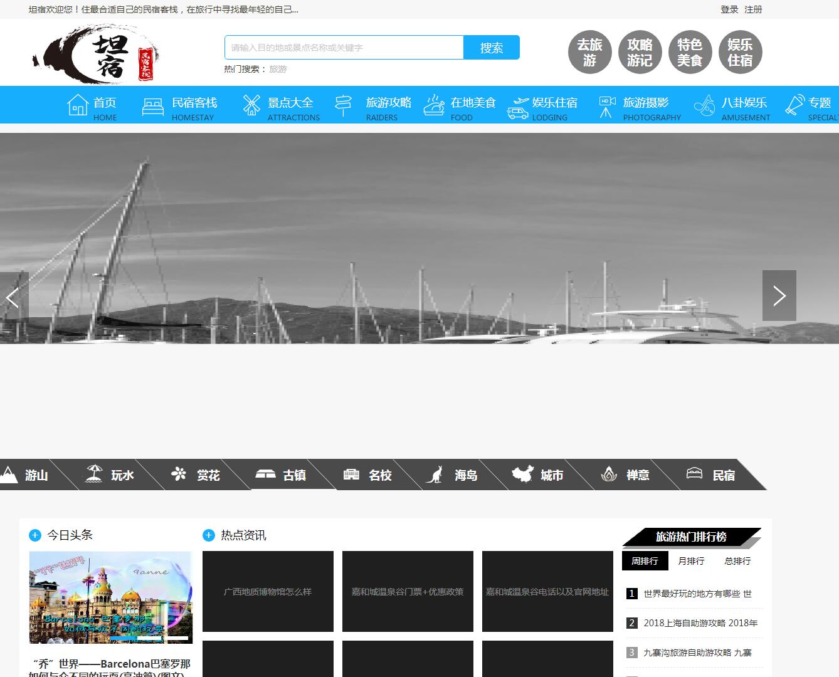This screenshot has height=677, width=839.
Task: Open the “乔”世界 Barcelona headline title
Action: [x=110, y=667]
